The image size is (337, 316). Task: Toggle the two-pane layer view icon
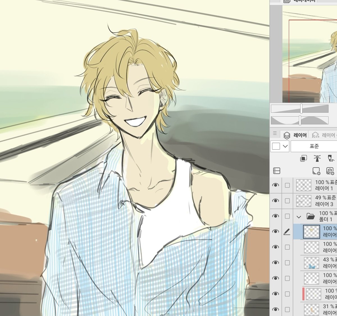(277, 171)
